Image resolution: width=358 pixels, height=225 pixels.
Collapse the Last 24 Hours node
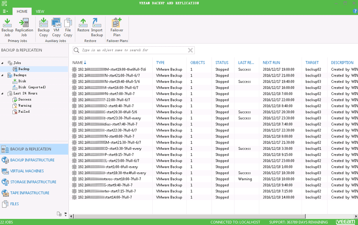2,93
